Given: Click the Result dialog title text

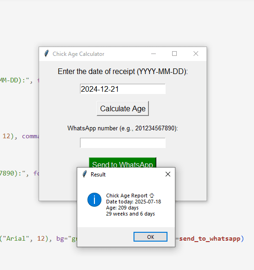Looking at the screenshot, I should (98, 175).
